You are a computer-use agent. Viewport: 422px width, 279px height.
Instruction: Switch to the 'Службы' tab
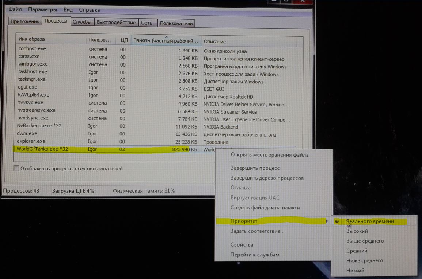[x=82, y=22]
